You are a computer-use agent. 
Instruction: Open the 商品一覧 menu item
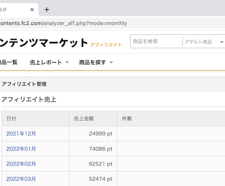point(8,62)
